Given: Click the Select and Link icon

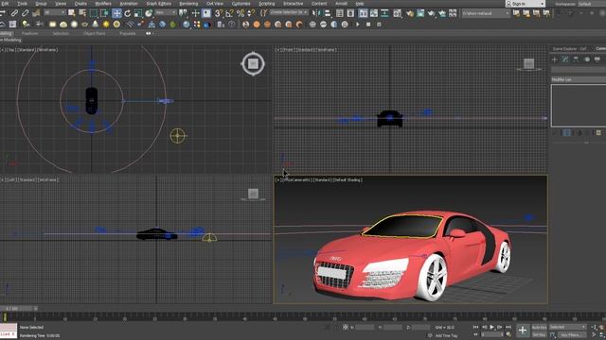Looking at the screenshot, I should pos(14,13).
